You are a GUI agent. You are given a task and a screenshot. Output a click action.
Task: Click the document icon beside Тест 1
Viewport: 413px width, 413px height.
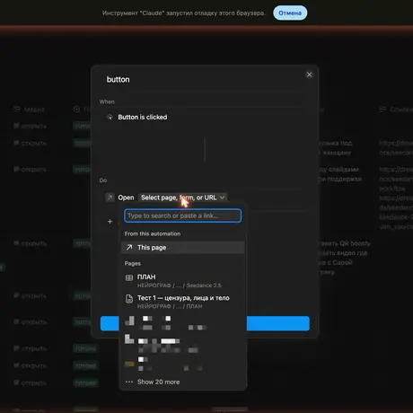point(129,299)
